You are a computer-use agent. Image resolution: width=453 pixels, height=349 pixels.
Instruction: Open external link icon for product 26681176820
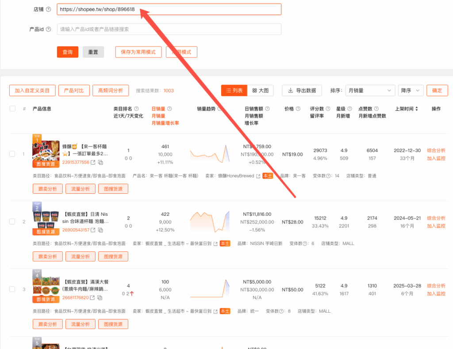coord(93,298)
